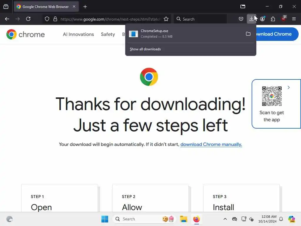The height and width of the screenshot is (226, 301).
Task: Save page to Pocket icon
Action: (241, 19)
